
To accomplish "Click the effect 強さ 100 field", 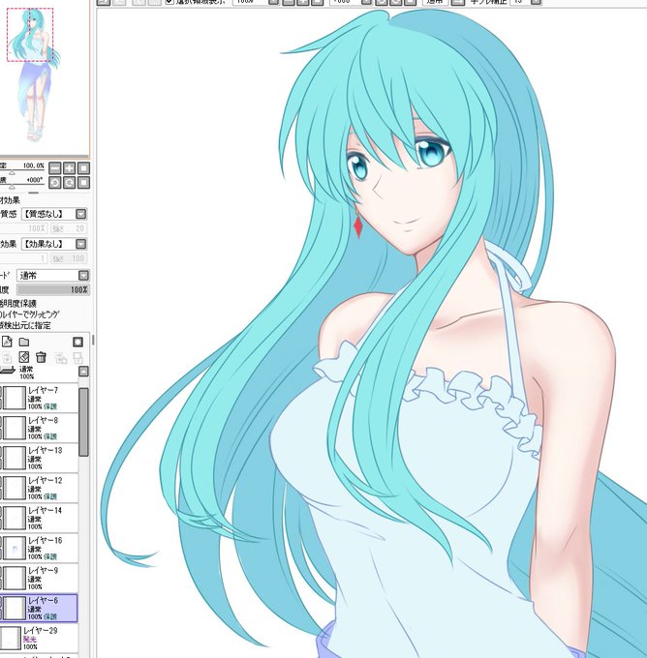I will tap(69, 258).
